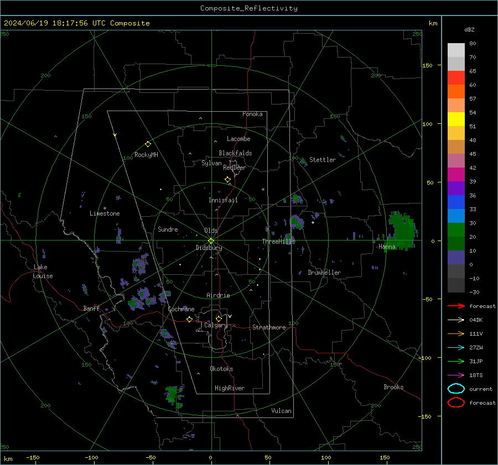The height and width of the screenshot is (465, 498).
Task: Click the cyan 27ZW arrow icon
Action: (x=456, y=348)
